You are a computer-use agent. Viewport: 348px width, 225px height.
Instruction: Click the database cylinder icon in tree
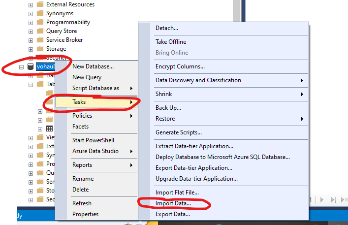pos(30,66)
